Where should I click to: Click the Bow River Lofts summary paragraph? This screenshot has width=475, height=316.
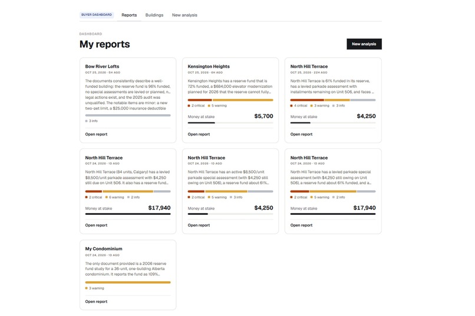click(128, 95)
